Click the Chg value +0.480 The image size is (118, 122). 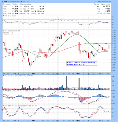(107, 9)
